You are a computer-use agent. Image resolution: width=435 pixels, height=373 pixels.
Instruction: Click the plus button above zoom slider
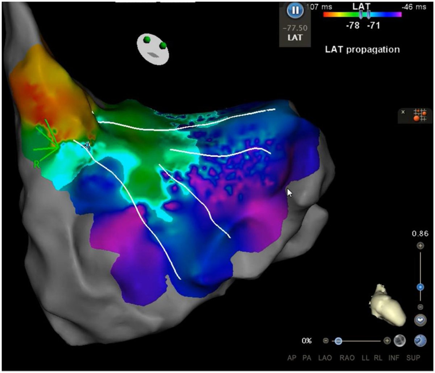pos(420,246)
